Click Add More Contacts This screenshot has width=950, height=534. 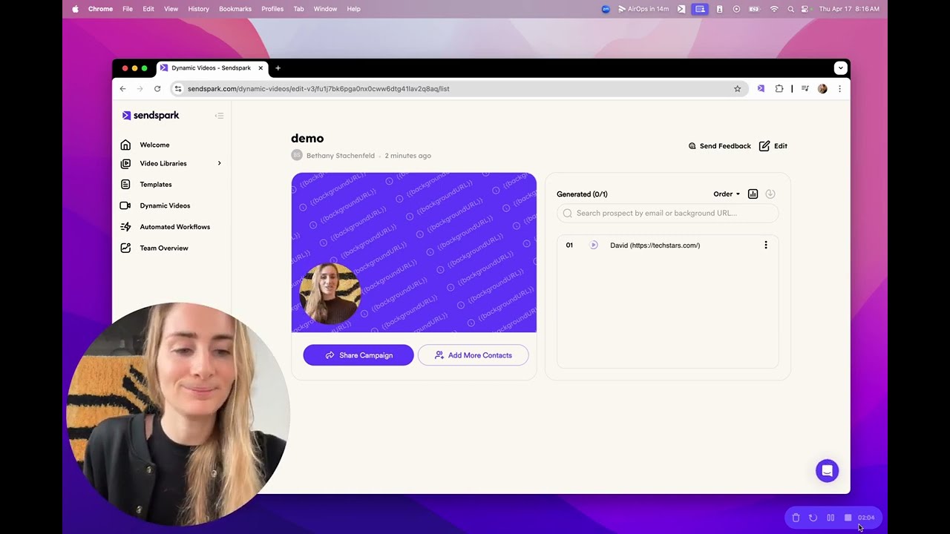coord(473,355)
